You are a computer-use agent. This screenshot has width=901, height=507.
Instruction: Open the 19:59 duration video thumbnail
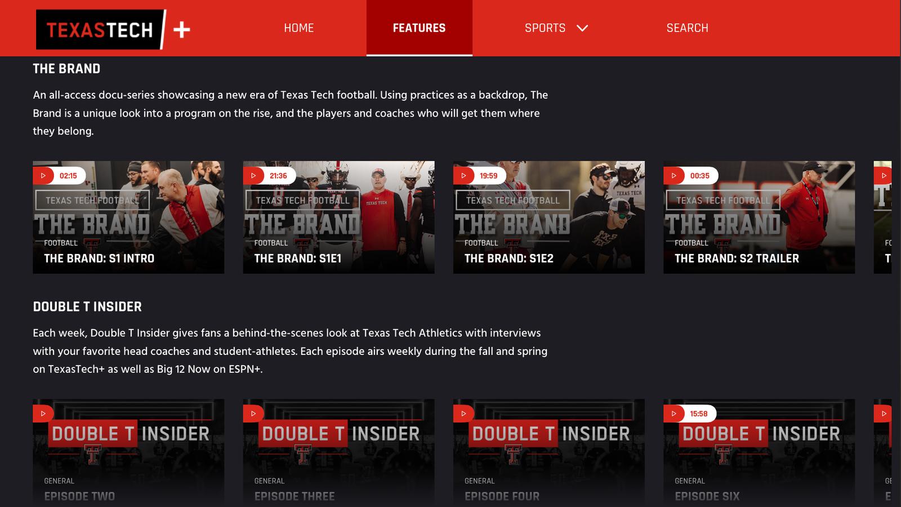[x=549, y=217]
